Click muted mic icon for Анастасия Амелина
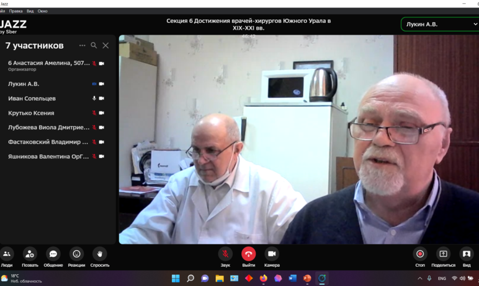 (94, 63)
